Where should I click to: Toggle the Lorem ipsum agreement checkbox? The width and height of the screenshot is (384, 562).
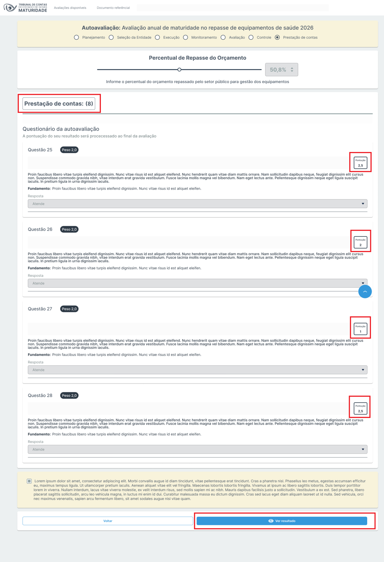point(29,481)
